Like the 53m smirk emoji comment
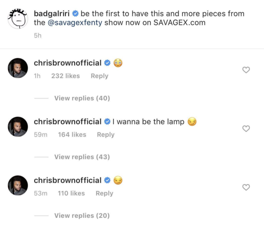264x228 pixels. (x=246, y=187)
